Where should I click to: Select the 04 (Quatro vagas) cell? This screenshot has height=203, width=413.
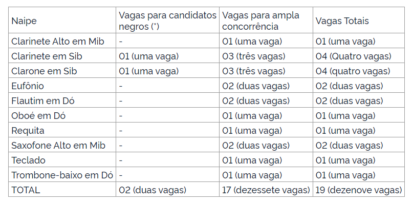359,55
